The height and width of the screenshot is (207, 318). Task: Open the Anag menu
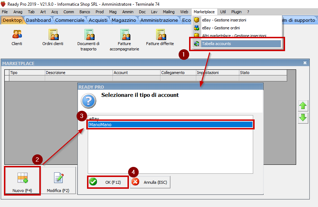pyautogui.click(x=18, y=12)
